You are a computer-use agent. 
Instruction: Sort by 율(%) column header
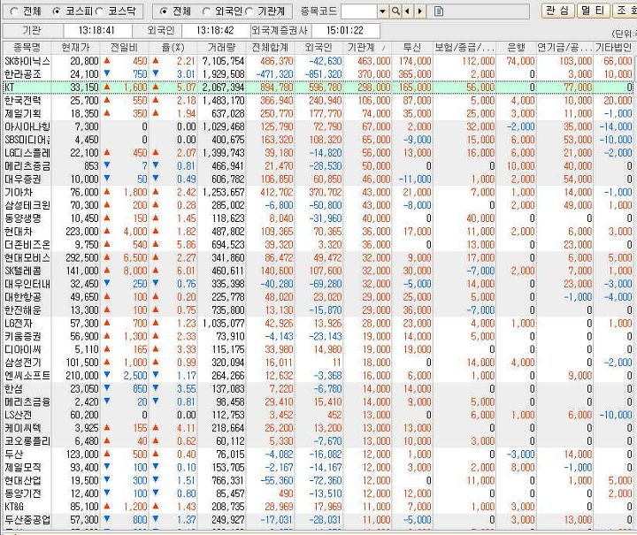pyautogui.click(x=173, y=48)
